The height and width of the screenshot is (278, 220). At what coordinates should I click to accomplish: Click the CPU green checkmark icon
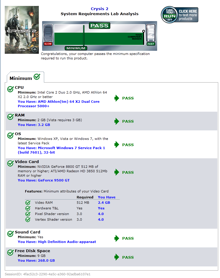(10, 89)
